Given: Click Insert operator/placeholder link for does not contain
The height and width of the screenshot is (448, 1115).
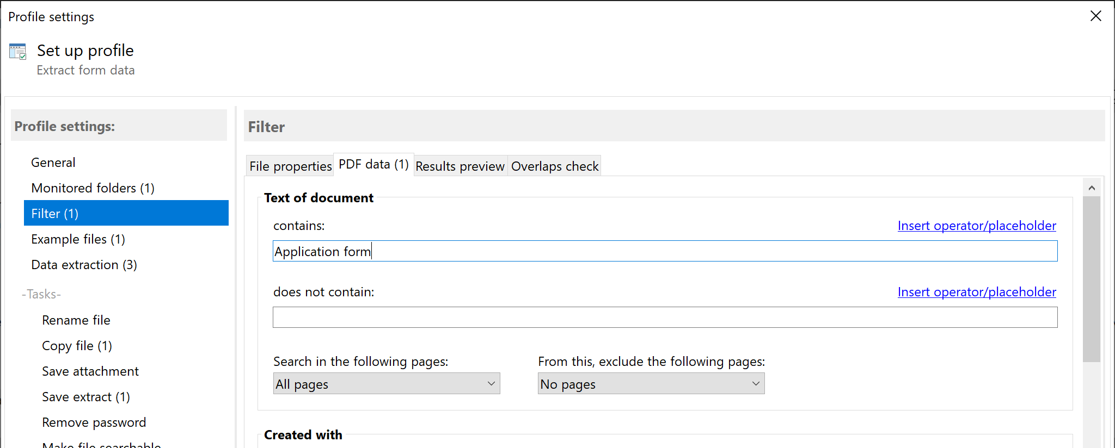Looking at the screenshot, I should [977, 292].
